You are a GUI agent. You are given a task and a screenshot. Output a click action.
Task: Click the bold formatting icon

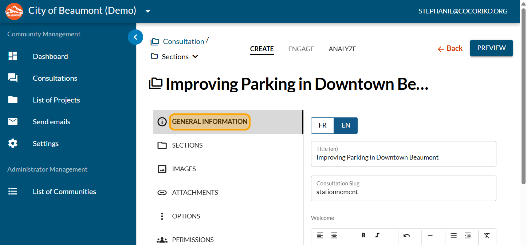pos(363,235)
